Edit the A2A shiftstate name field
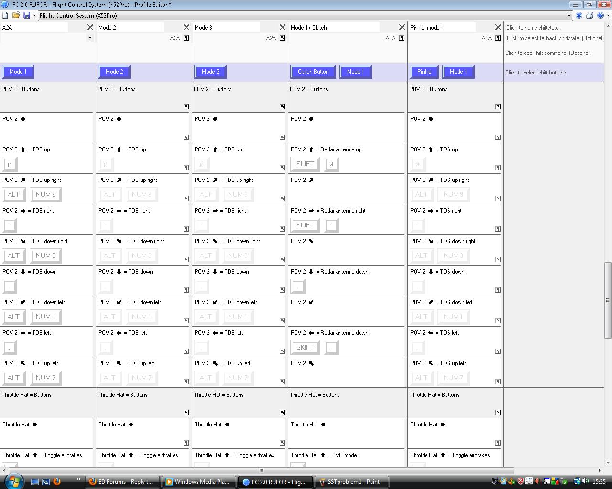Viewport: 612px width, 489px height. [x=34, y=28]
